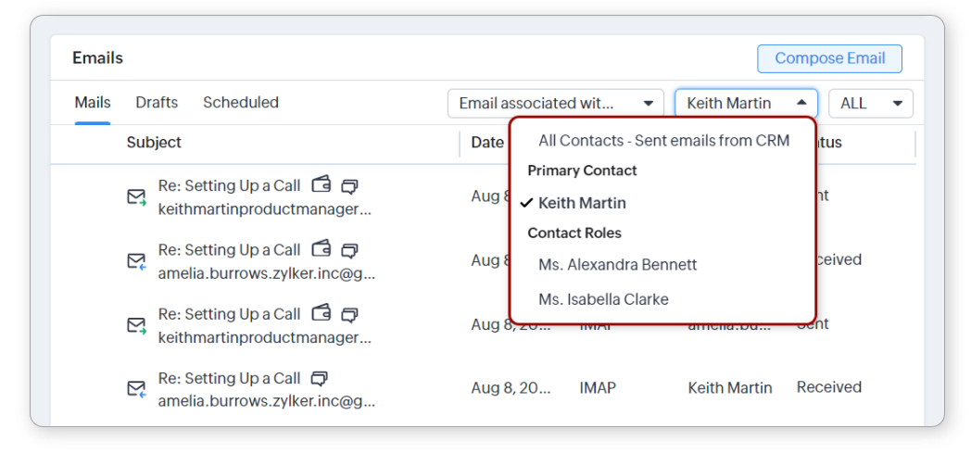Image resolution: width=971 pixels, height=454 pixels.
Task: Click the Subject column header
Action: pos(154,143)
